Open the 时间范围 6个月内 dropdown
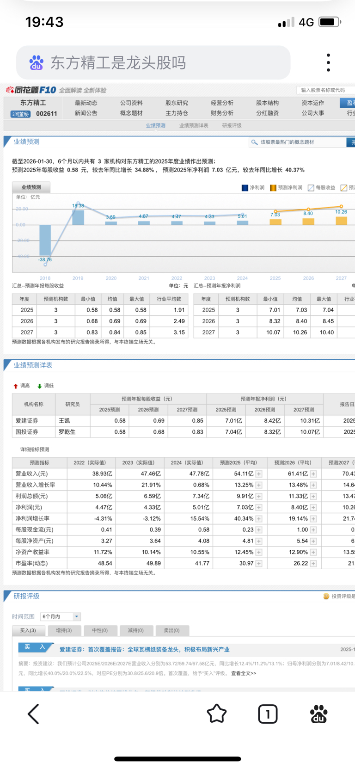 [x=61, y=616]
